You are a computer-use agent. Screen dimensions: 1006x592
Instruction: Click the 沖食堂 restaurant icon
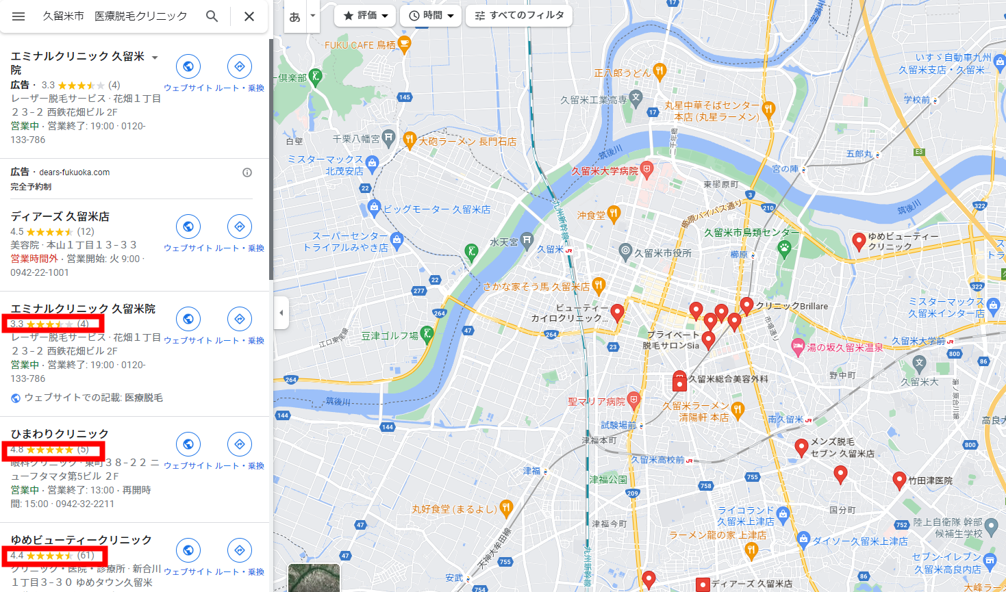[614, 214]
